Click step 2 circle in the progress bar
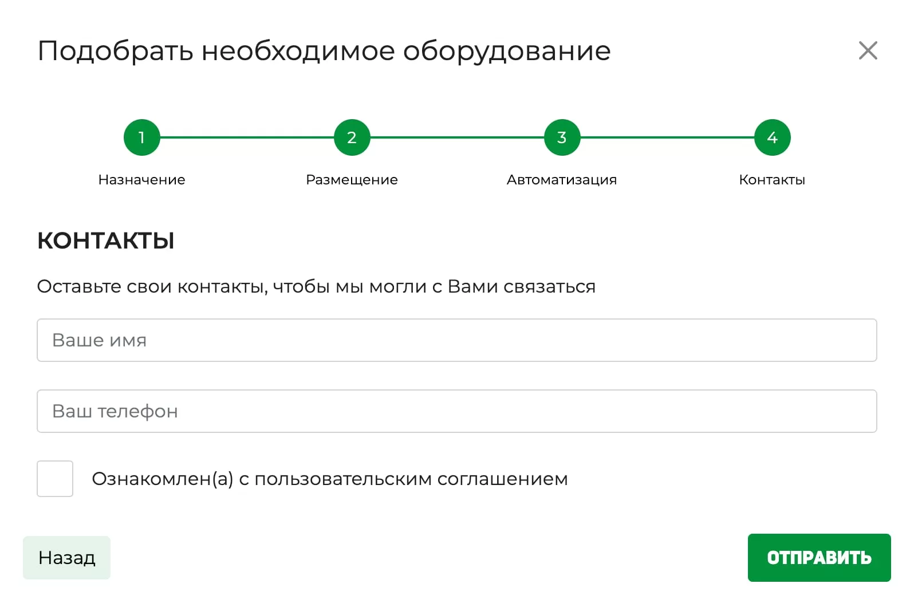 352,137
